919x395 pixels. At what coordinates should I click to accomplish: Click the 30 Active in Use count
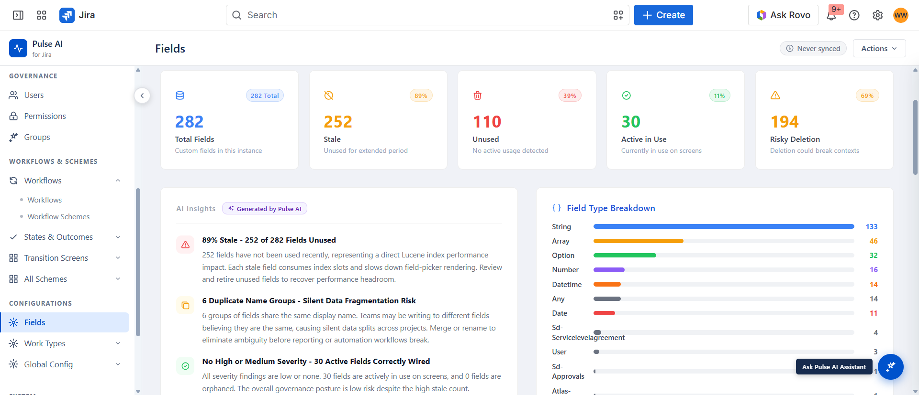[631, 122]
